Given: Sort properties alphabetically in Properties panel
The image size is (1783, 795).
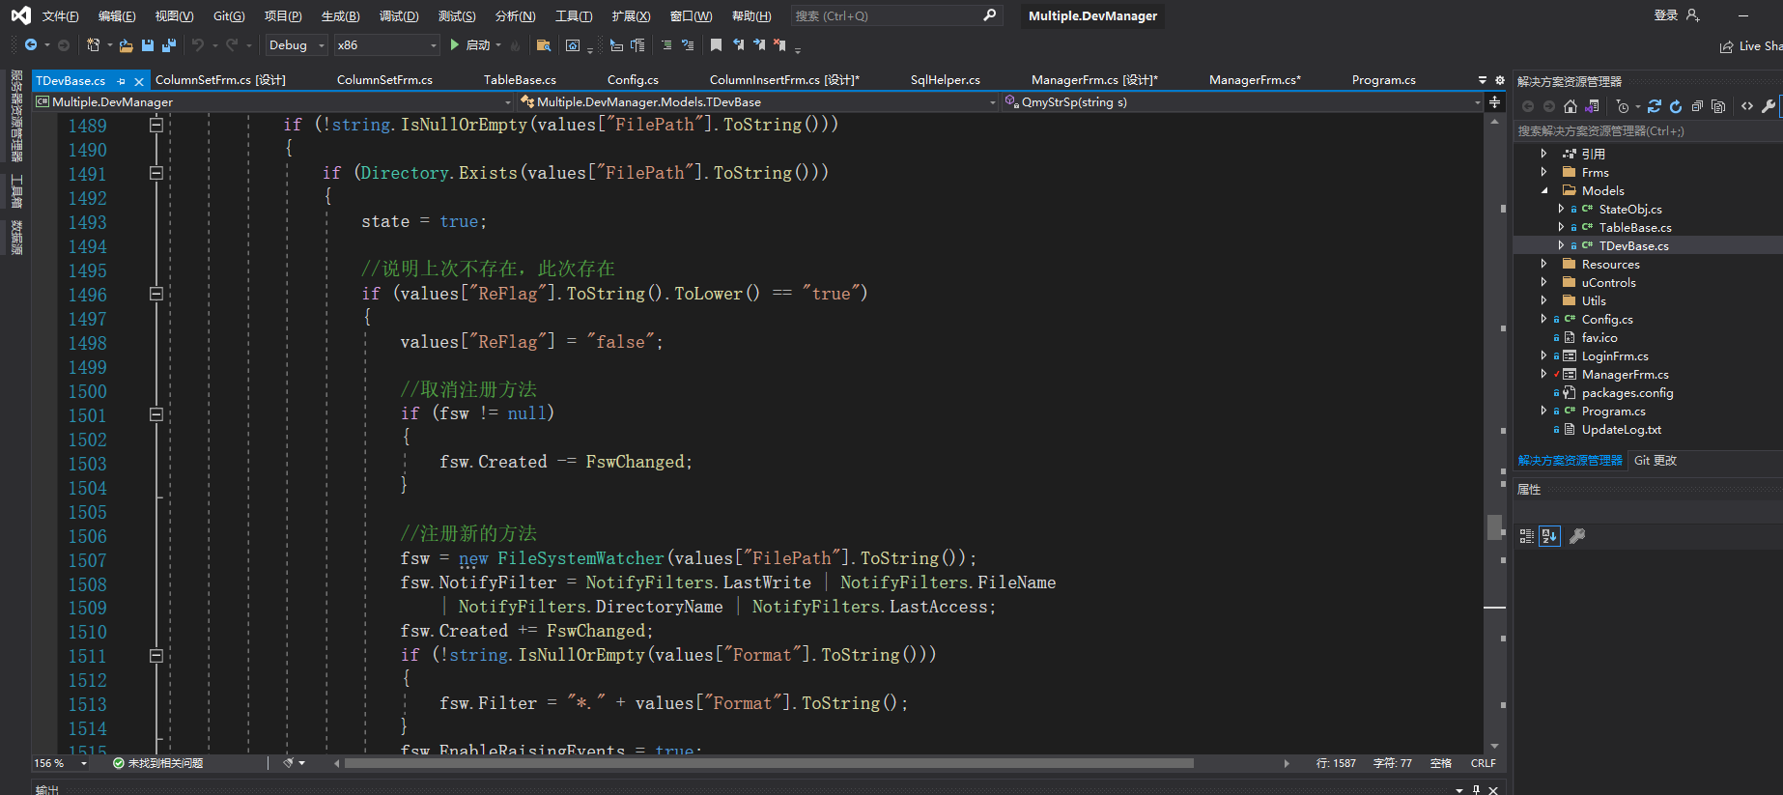Looking at the screenshot, I should (x=1549, y=536).
